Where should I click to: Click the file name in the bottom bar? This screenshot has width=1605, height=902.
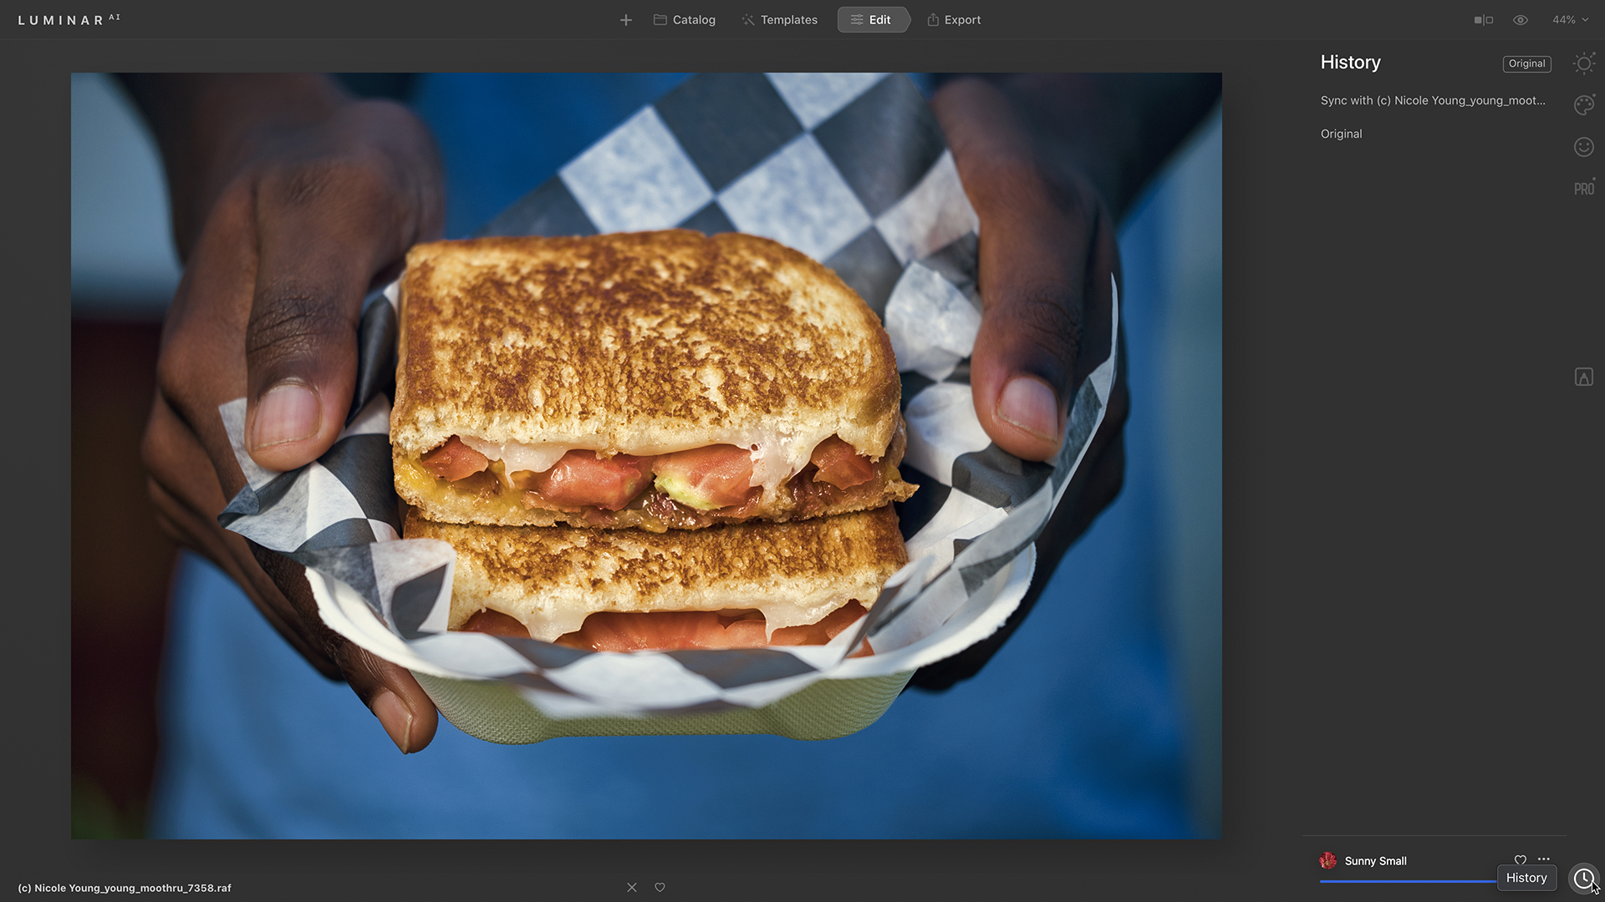pyautogui.click(x=125, y=888)
